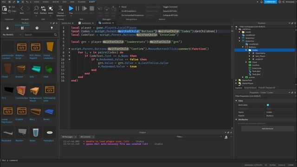The height and width of the screenshot is (167, 297).
Task: Open the All Messages filter dropdown
Action: tap(69, 137)
